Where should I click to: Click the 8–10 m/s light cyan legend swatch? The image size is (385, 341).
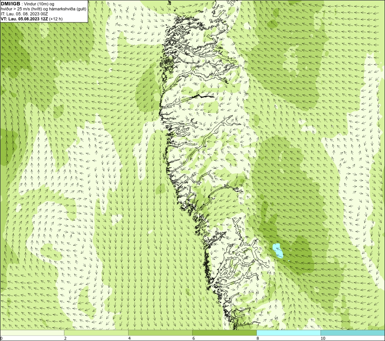click(288, 333)
